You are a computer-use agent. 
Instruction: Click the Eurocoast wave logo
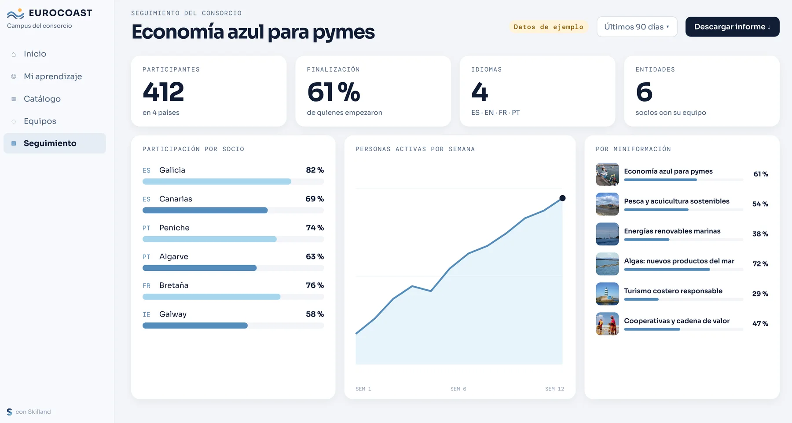pos(16,14)
